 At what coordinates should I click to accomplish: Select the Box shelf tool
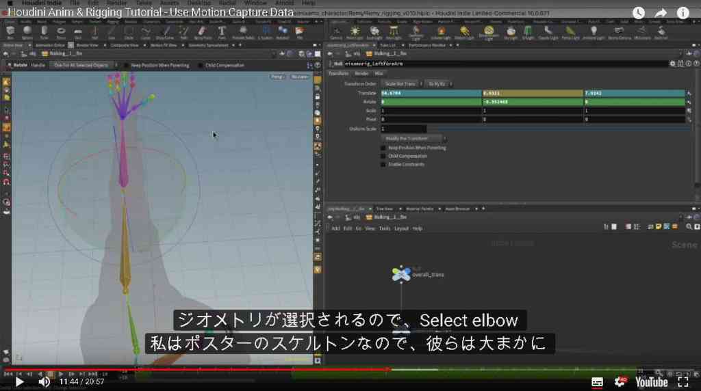[x=10, y=32]
